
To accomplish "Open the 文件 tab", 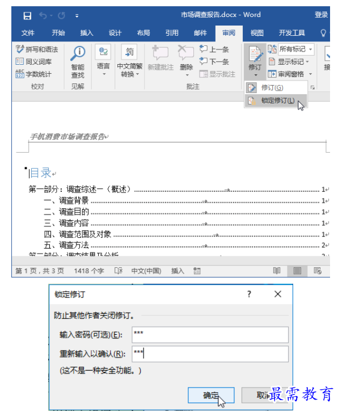I will [x=28, y=33].
